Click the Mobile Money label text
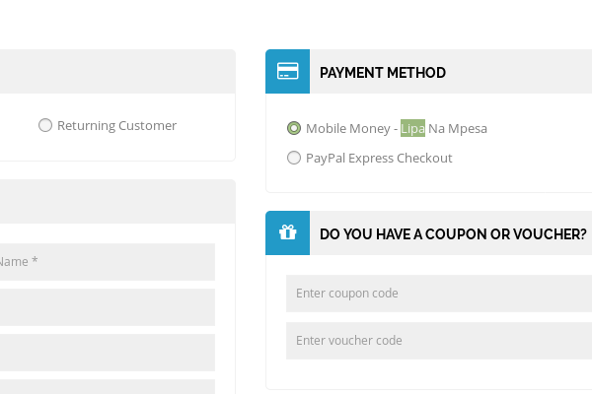Viewport: 592px width, 394px height. tap(348, 128)
